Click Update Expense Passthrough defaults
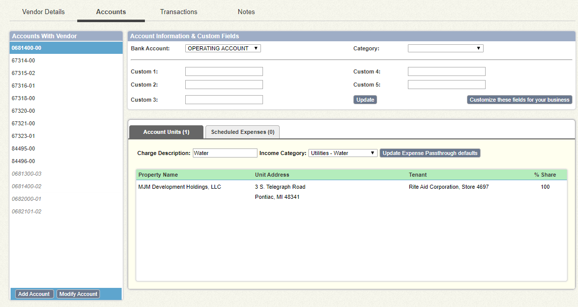578x307 pixels. click(x=430, y=153)
